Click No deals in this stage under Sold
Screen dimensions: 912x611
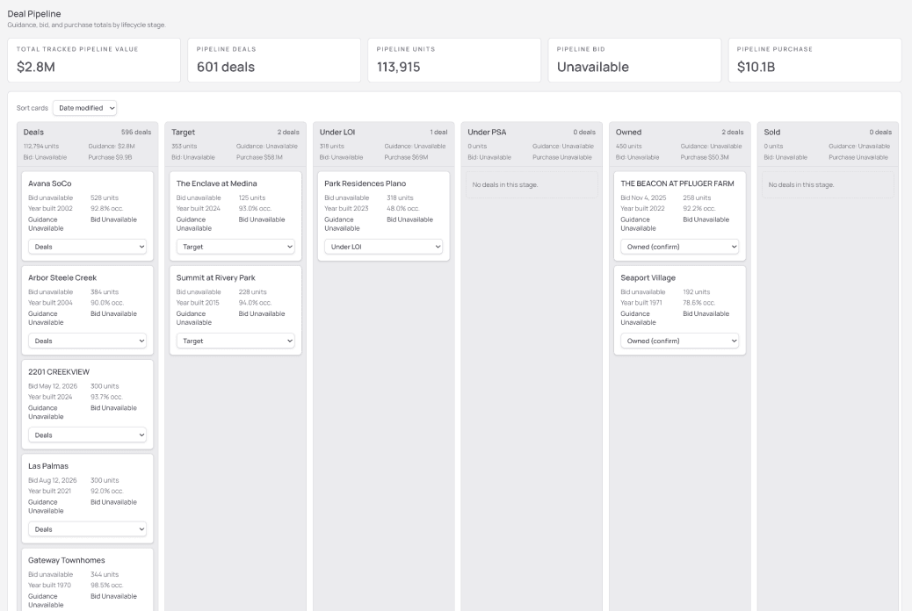click(x=801, y=185)
